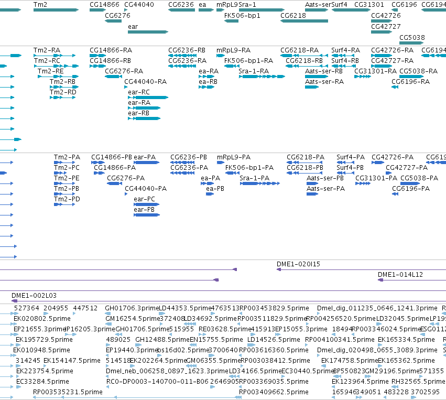446x400 pixels.
Task: Select the Tm2-RA transcript label
Action: coord(47,50)
